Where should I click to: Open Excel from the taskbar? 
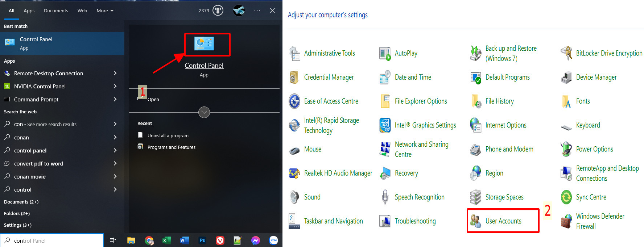click(x=166, y=240)
